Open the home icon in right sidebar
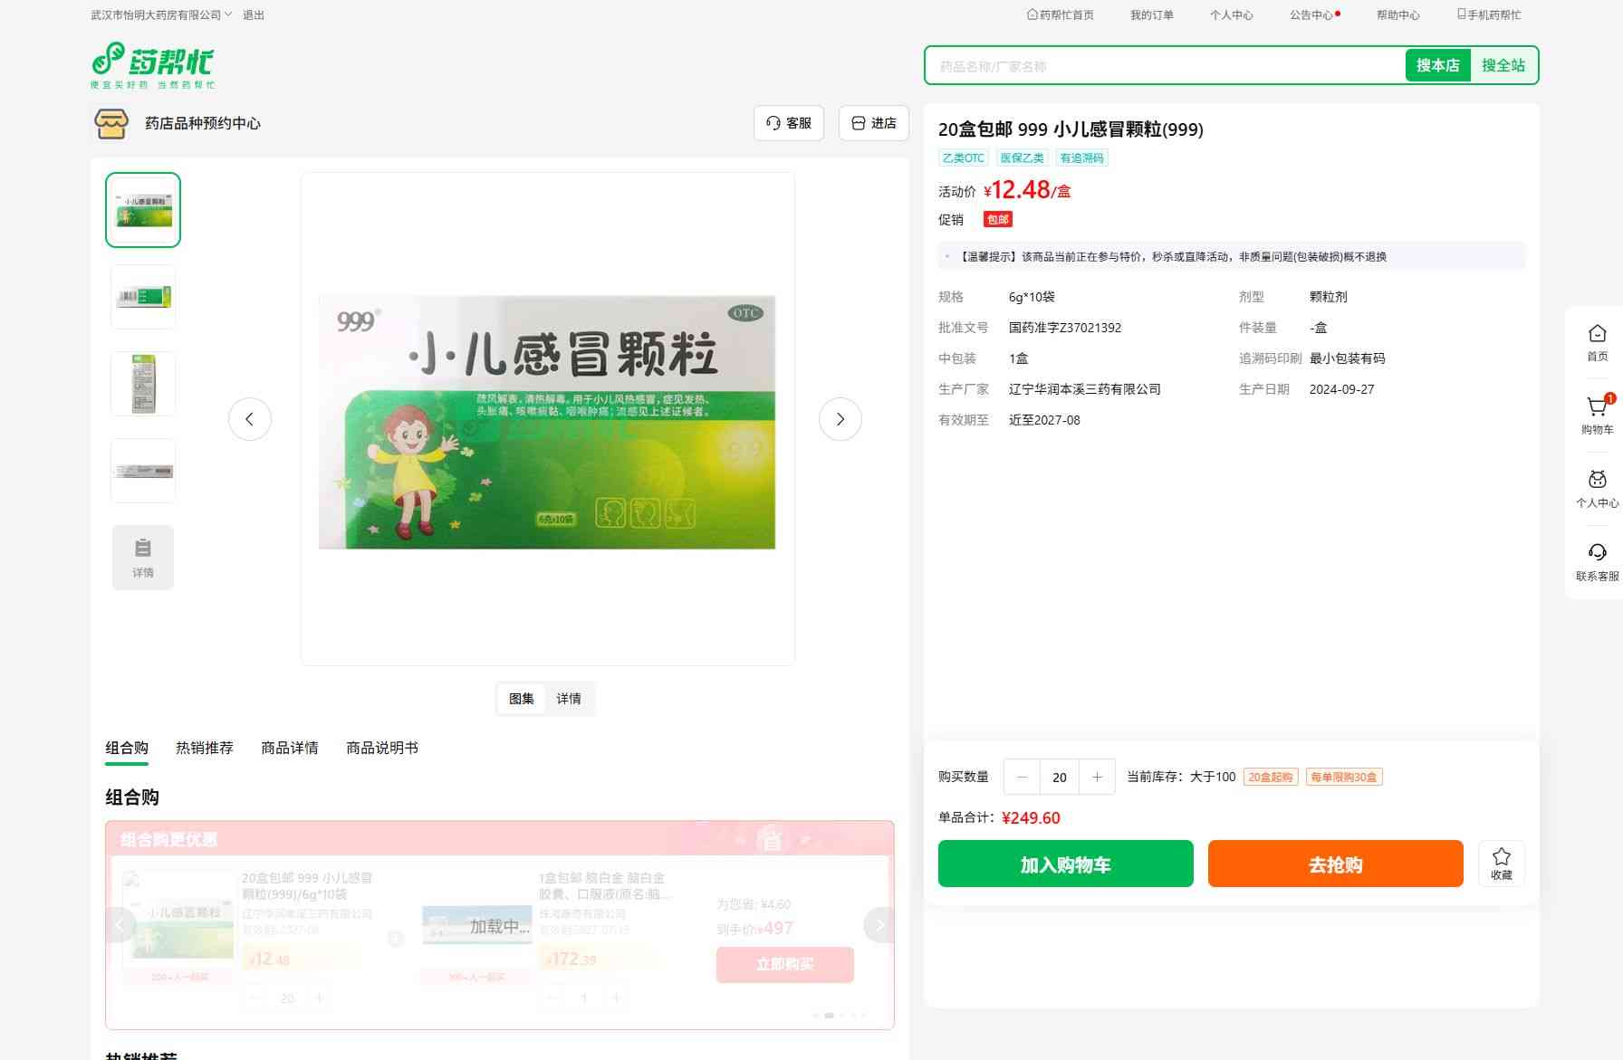Screen dimensions: 1623x1060 tap(1597, 334)
